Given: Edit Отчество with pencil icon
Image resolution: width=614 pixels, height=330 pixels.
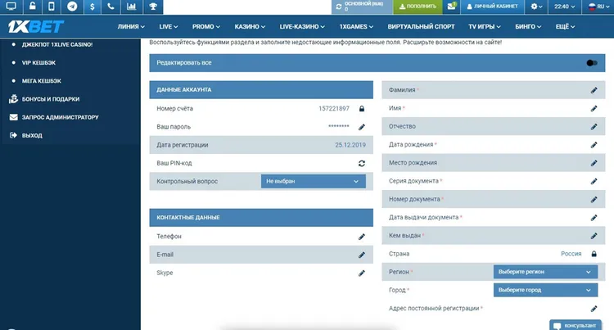Looking at the screenshot, I should tap(594, 126).
